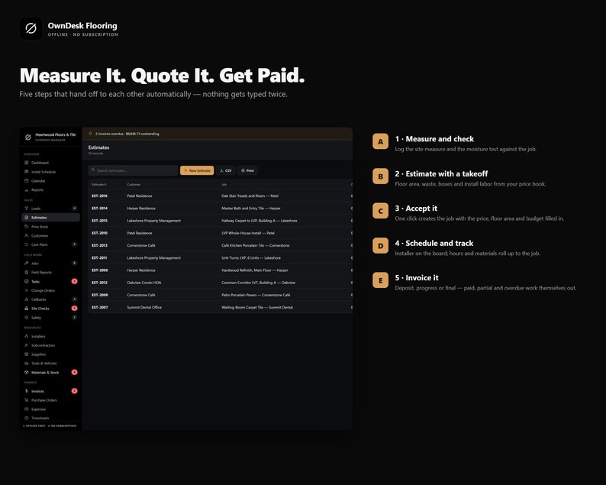The width and height of the screenshot is (606, 485).
Task: Click step title 1 · Measure and check
Action: [434, 139]
